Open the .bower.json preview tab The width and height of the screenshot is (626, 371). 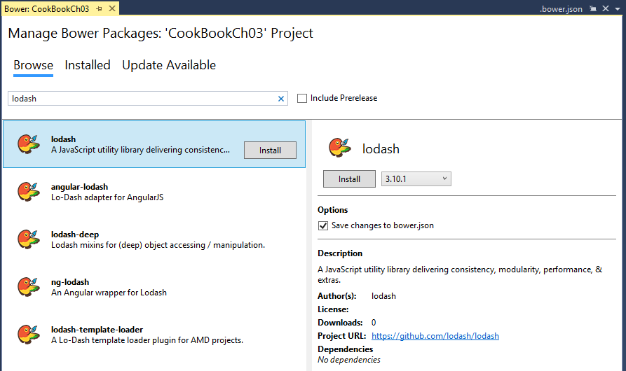coord(561,9)
